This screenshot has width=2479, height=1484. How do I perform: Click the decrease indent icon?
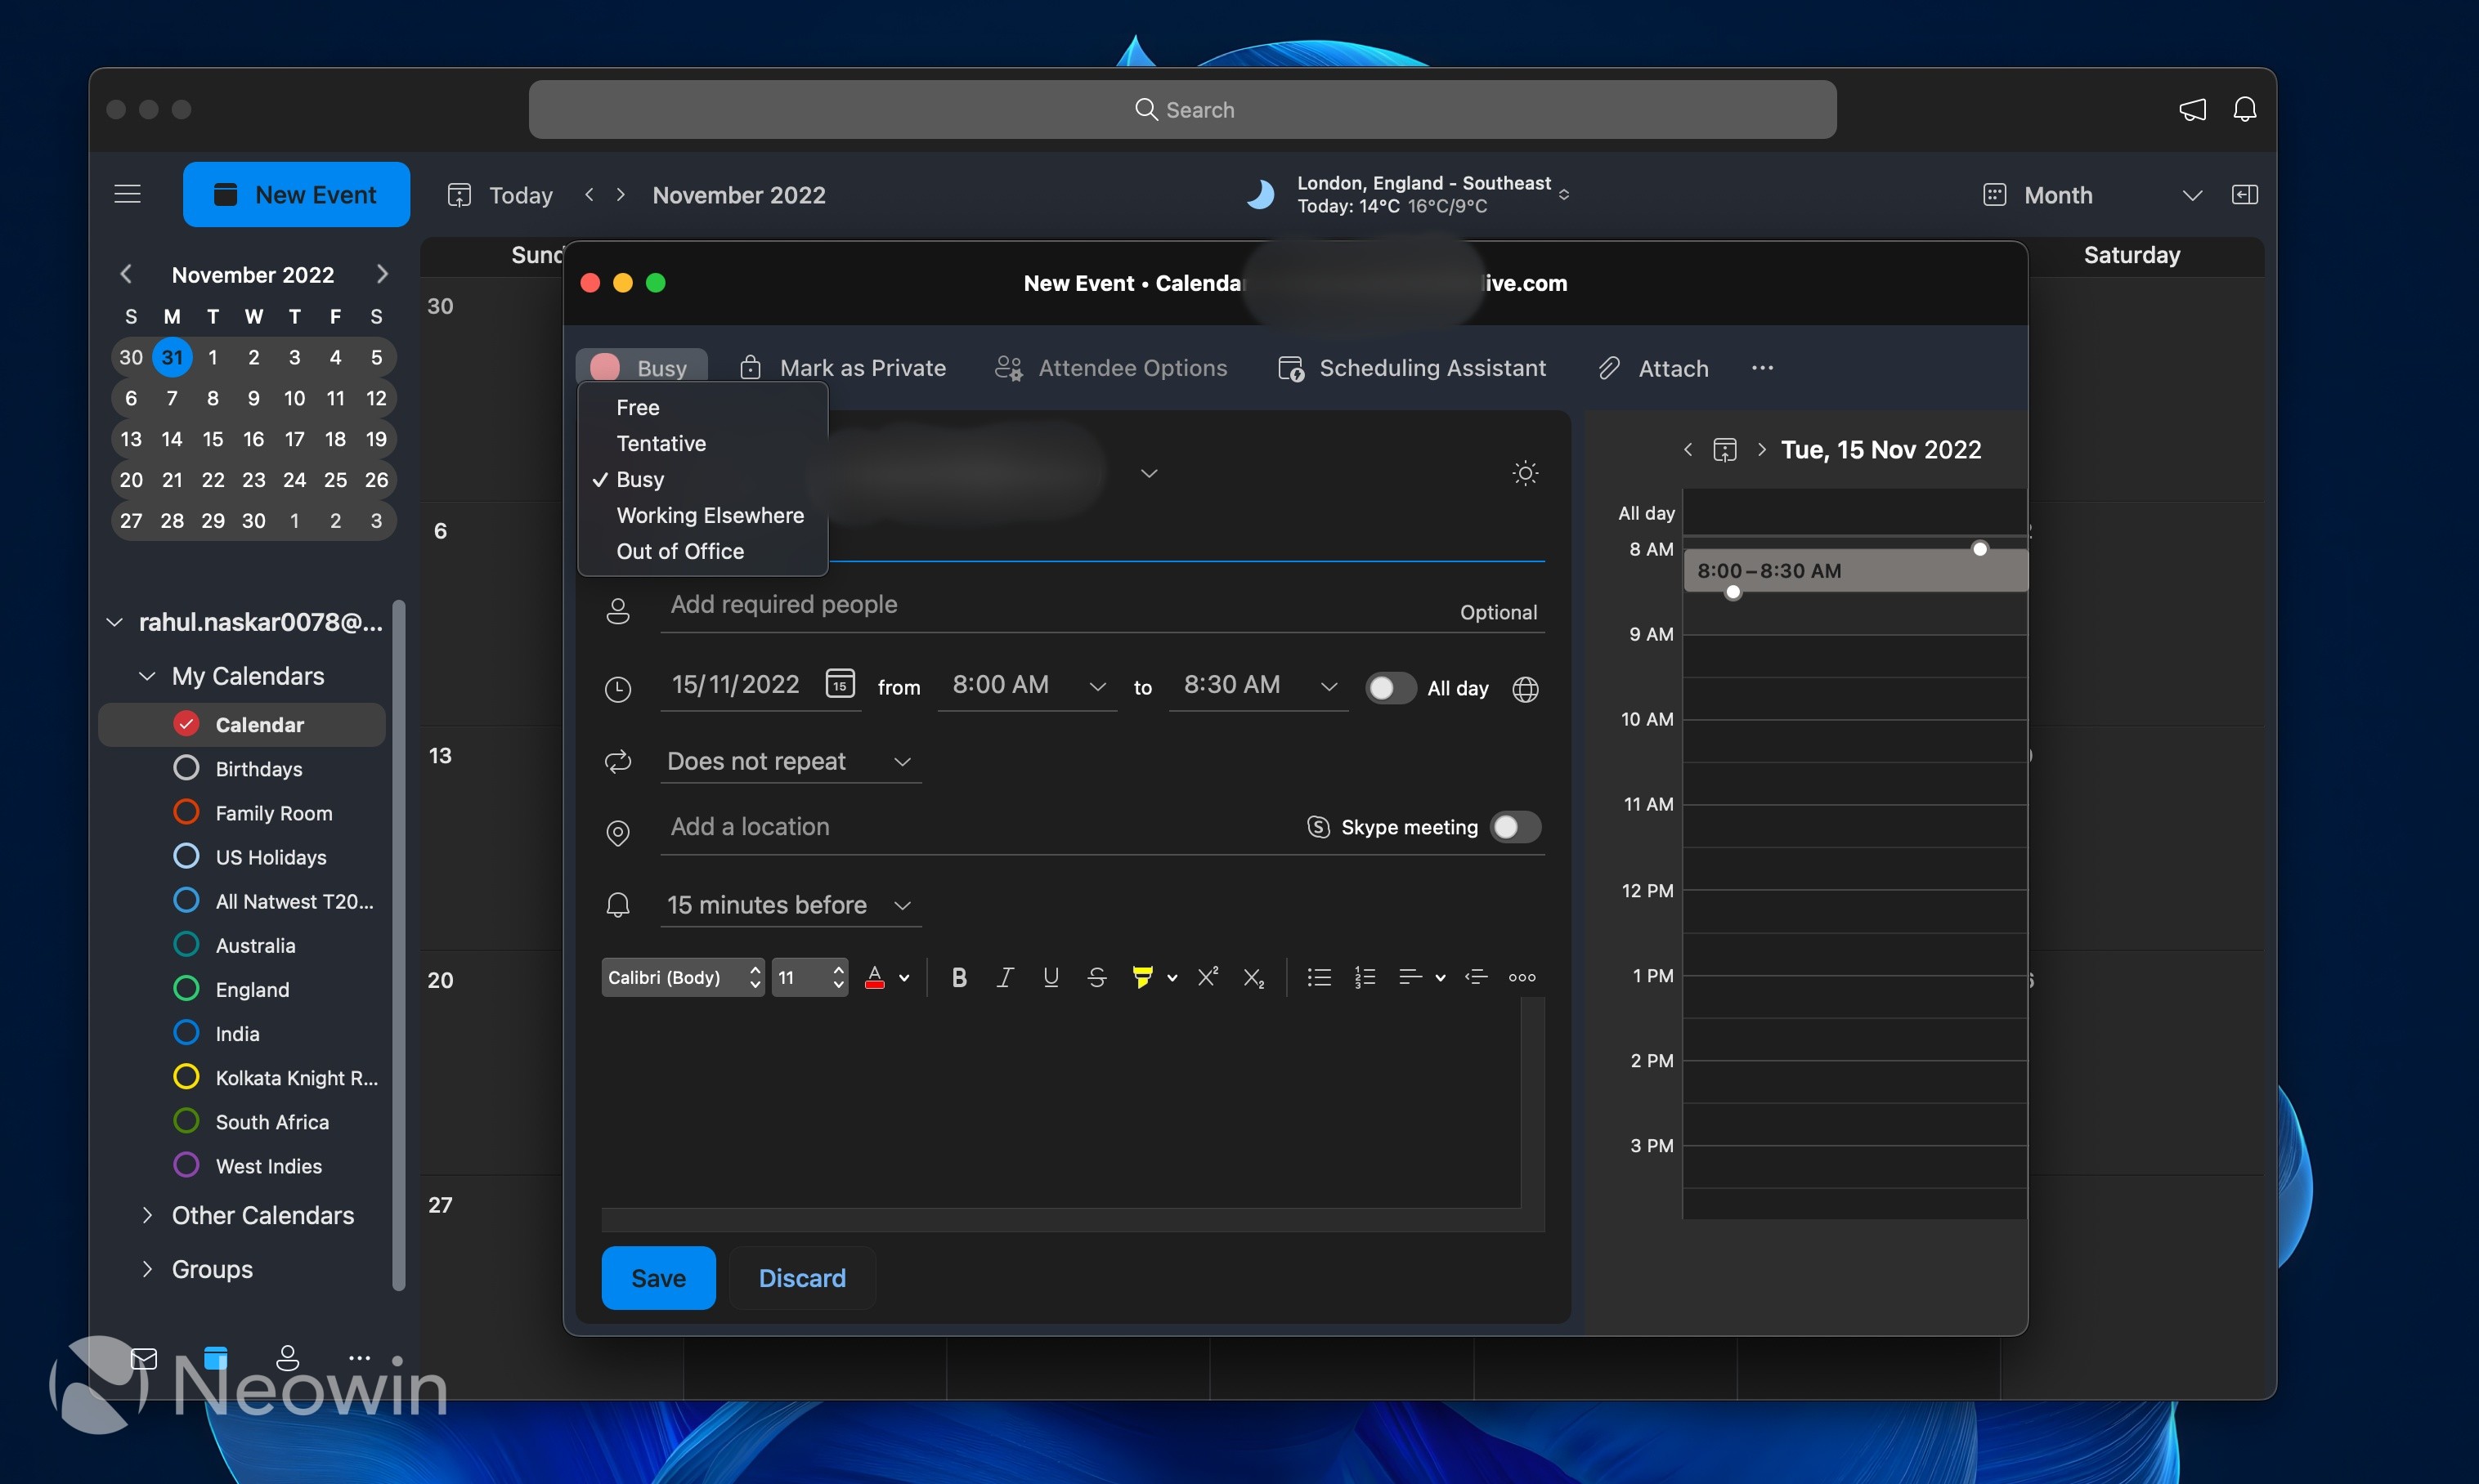(x=1476, y=977)
